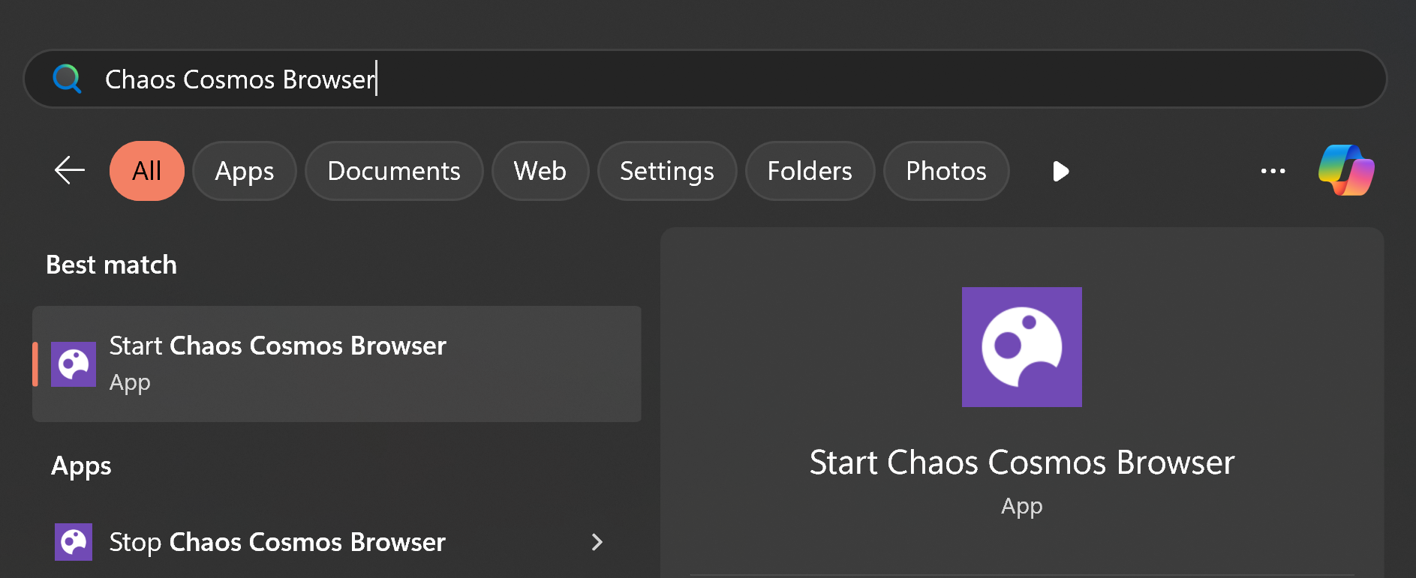Select the Folders filter tab

click(810, 171)
